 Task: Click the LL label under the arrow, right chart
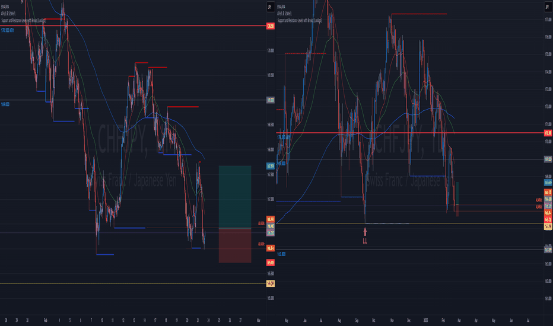click(365, 241)
